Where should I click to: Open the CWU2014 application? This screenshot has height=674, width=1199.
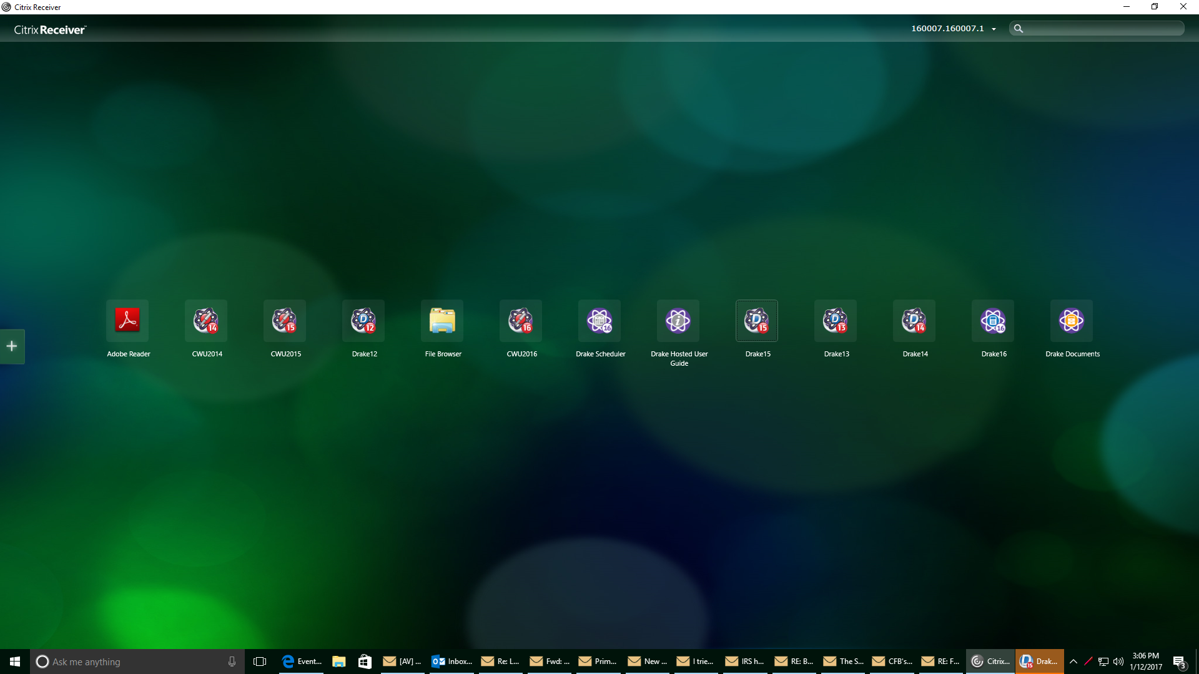(207, 321)
